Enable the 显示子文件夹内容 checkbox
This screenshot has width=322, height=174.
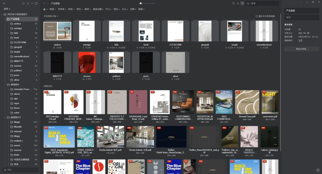(x=257, y=16)
